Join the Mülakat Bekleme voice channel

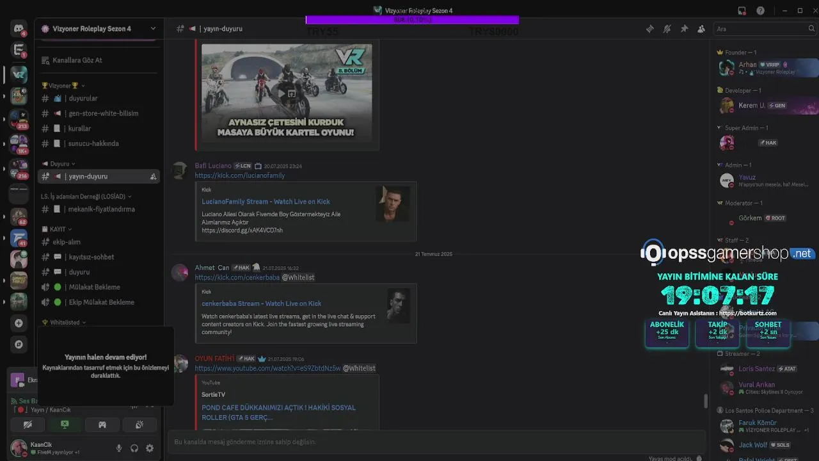coord(99,287)
